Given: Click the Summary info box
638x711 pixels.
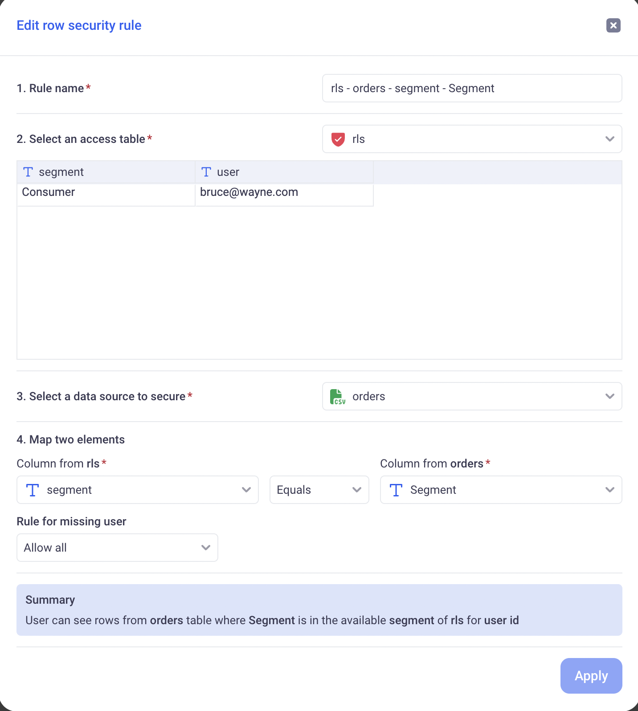Looking at the screenshot, I should coord(319,610).
